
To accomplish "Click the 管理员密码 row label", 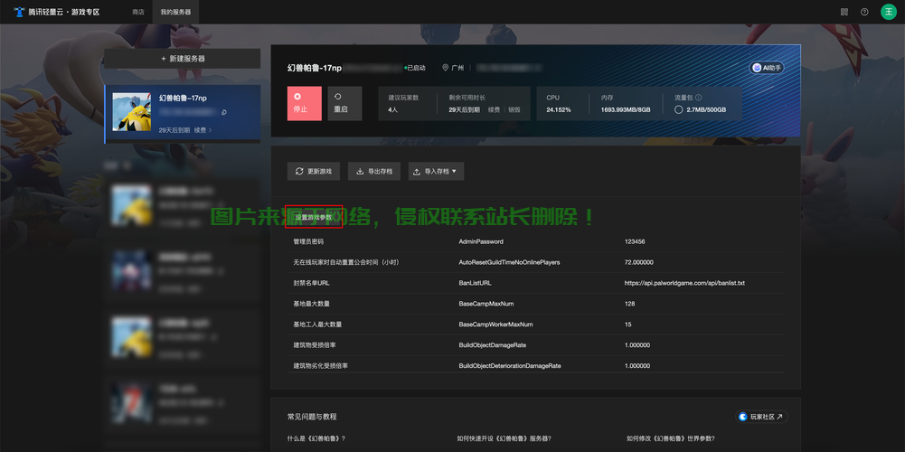I will [309, 241].
